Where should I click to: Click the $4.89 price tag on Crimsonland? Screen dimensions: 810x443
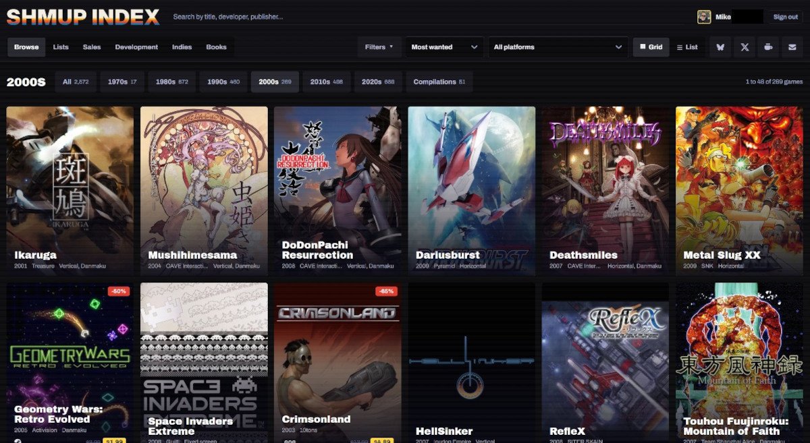381,440
